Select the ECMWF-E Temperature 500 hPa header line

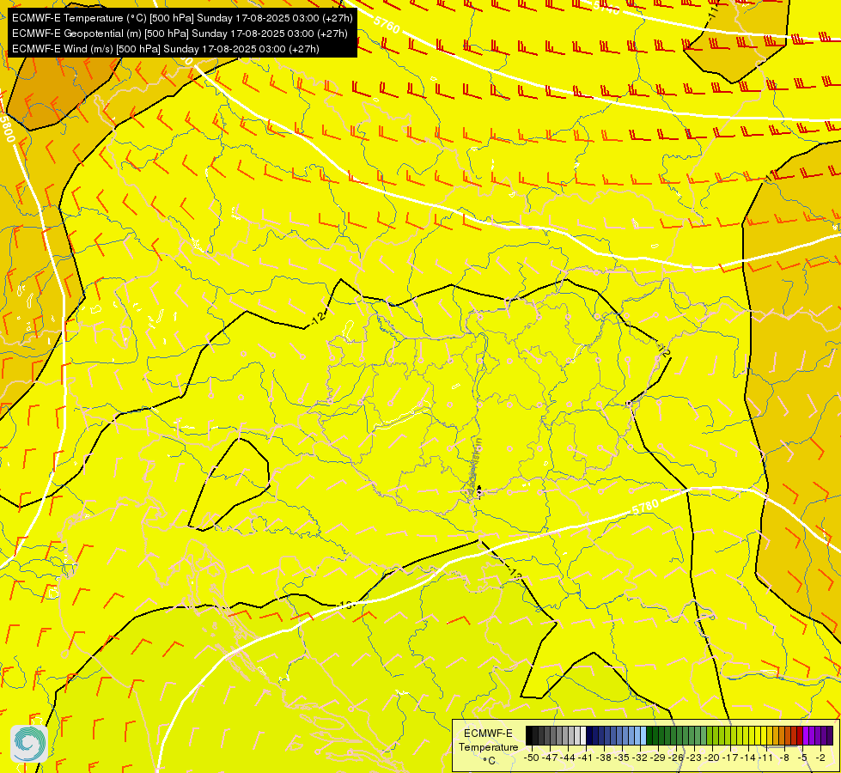click(182, 18)
